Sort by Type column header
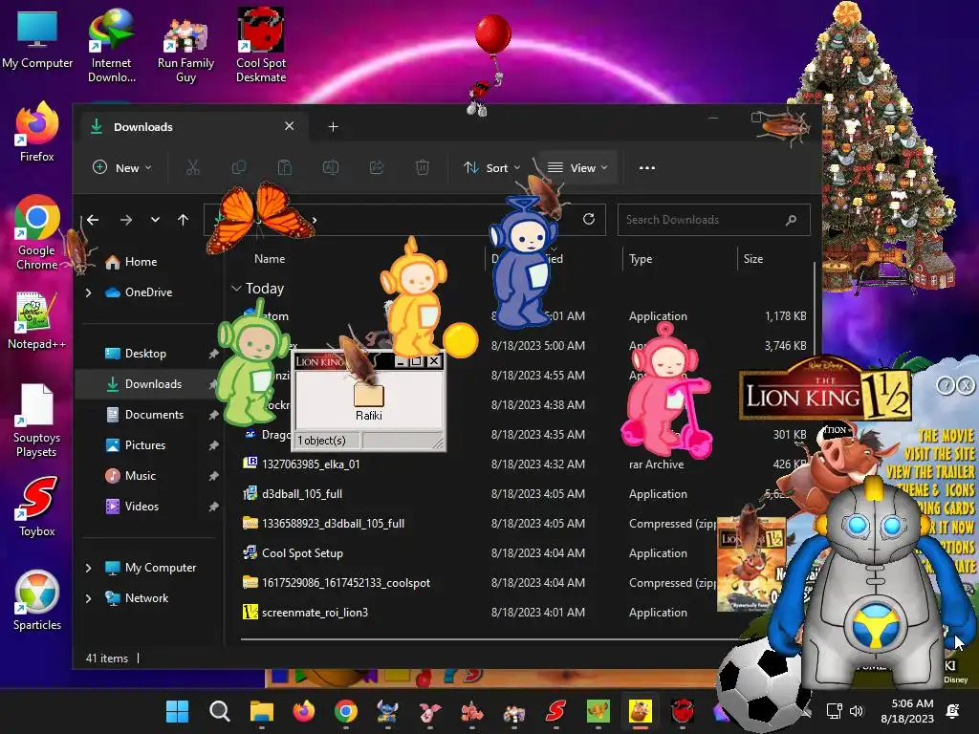979x734 pixels. tap(640, 258)
